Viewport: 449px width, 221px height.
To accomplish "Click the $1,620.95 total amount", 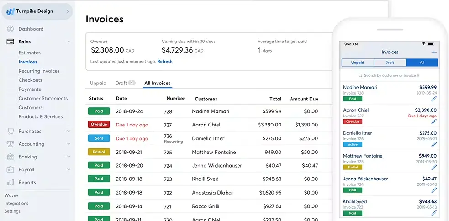I will [270, 193].
